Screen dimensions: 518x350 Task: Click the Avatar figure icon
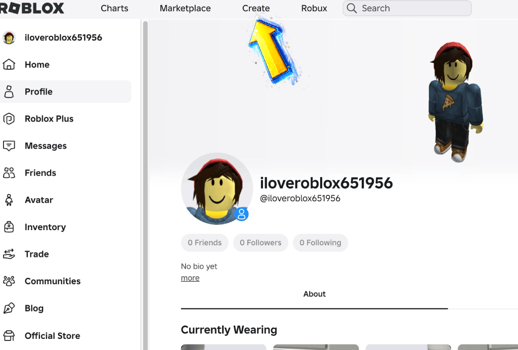pos(9,200)
